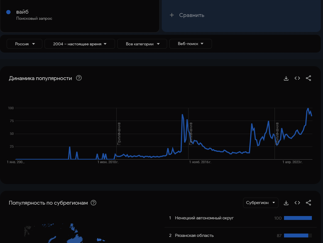Open the Россия region dropdown

pyautogui.click(x=25, y=44)
